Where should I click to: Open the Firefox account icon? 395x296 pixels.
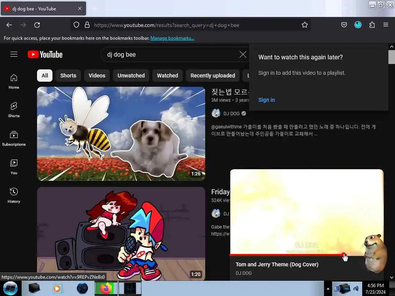point(358,25)
